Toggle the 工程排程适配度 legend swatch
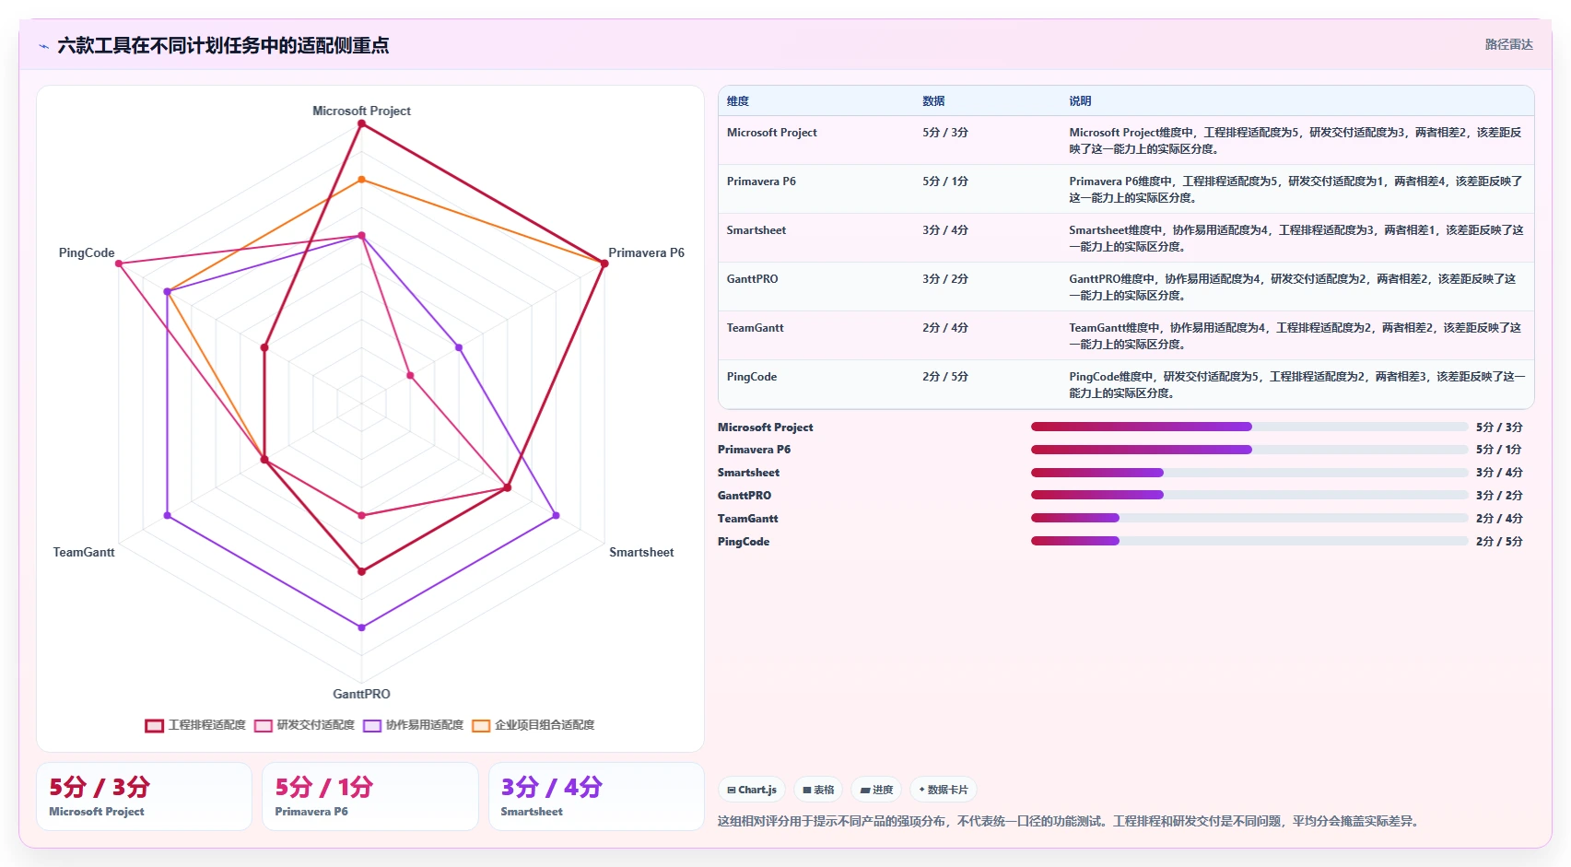 tap(155, 726)
